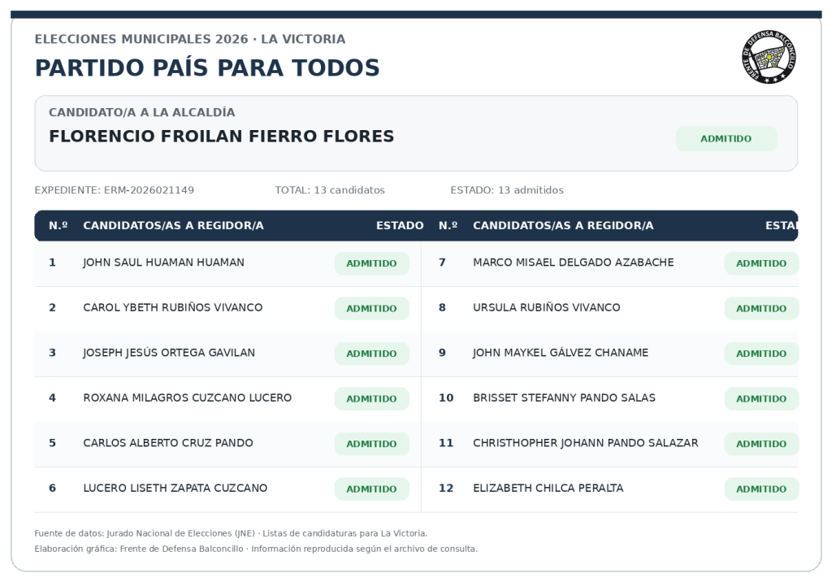Click the Frente de Defensa Balconcillo logo
Image resolution: width=832 pixels, height=582 pixels.
click(769, 56)
